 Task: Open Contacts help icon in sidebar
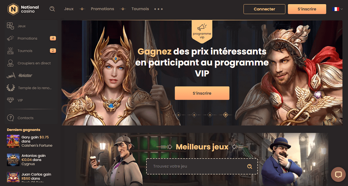pyautogui.click(x=10, y=118)
